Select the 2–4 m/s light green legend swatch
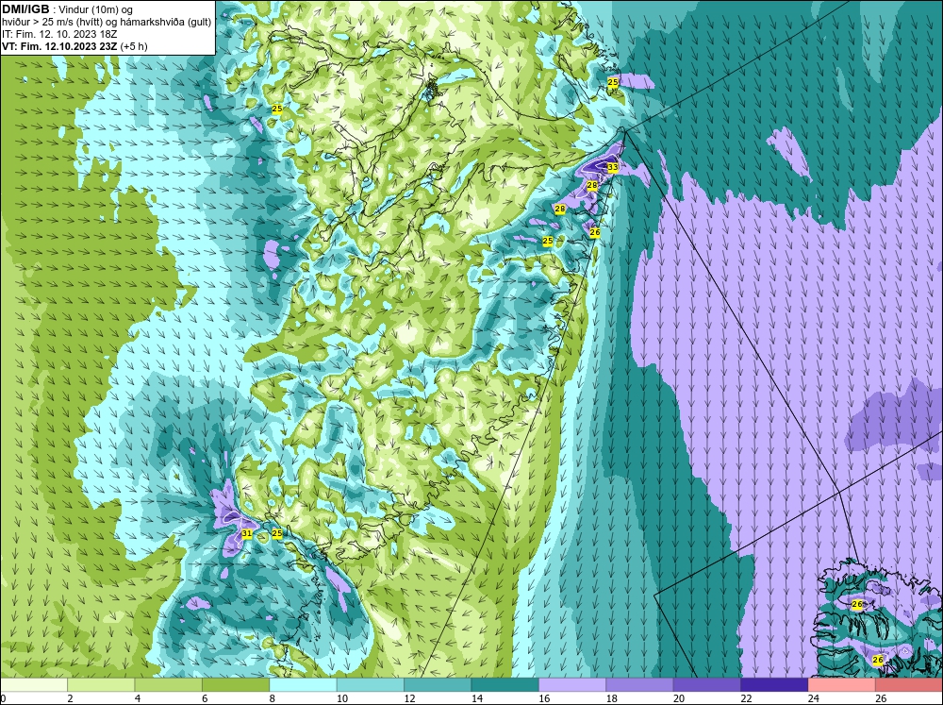The height and width of the screenshot is (705, 943). pos(101,684)
